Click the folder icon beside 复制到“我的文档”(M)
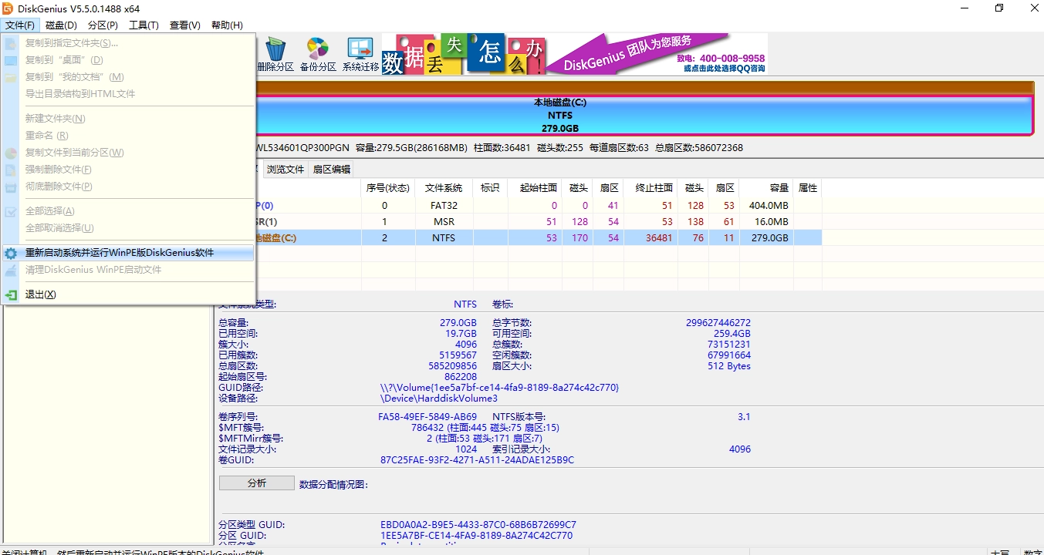 [x=11, y=77]
